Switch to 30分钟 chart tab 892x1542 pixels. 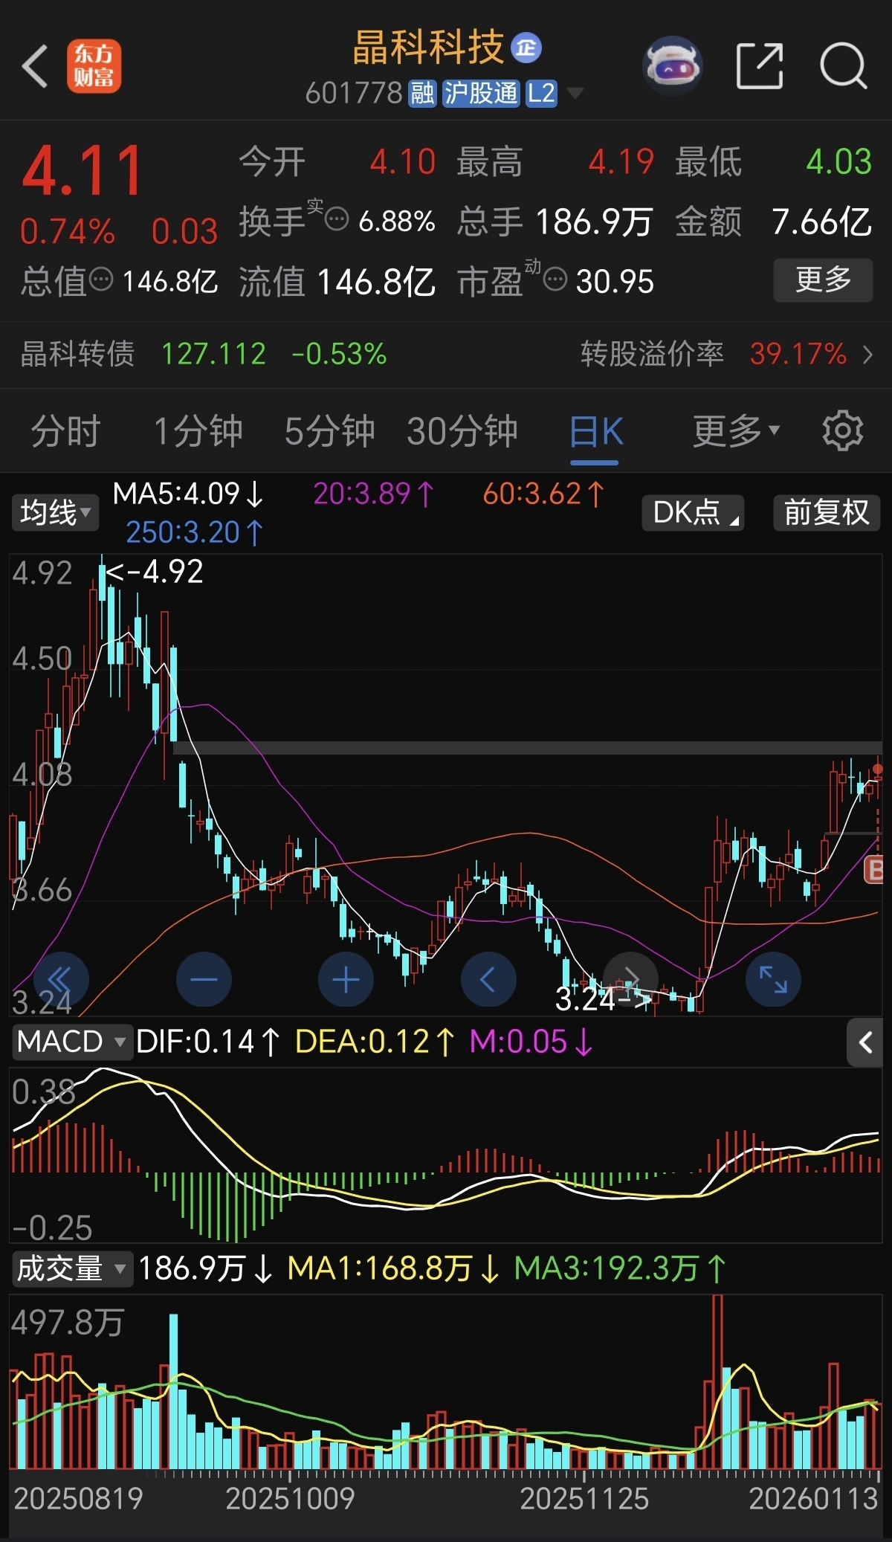click(462, 431)
